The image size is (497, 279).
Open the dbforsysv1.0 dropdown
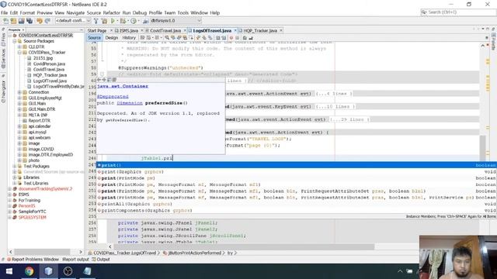pos(176,21)
